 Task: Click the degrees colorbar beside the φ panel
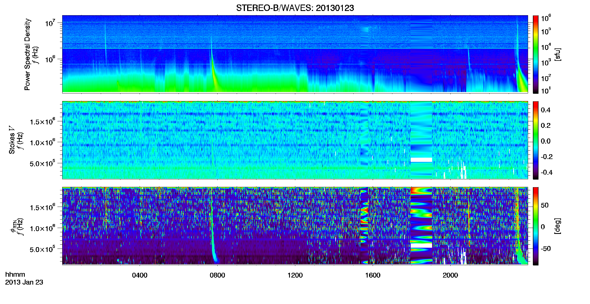click(x=536, y=226)
